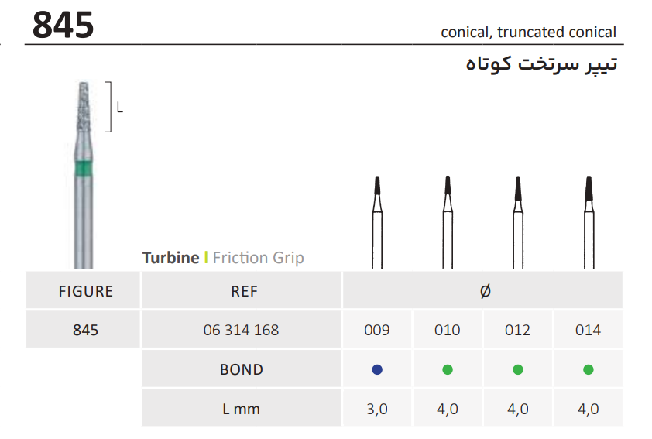Click the 'conical, truncated conical' description
652x439 pixels.
click(x=529, y=33)
